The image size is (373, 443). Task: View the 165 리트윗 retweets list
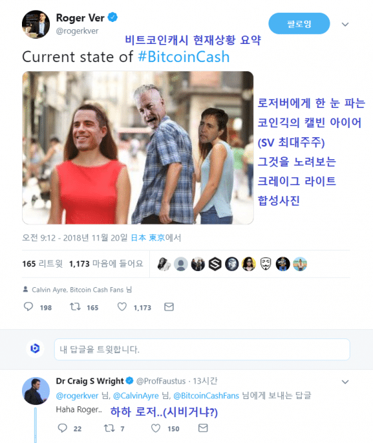pos(43,264)
